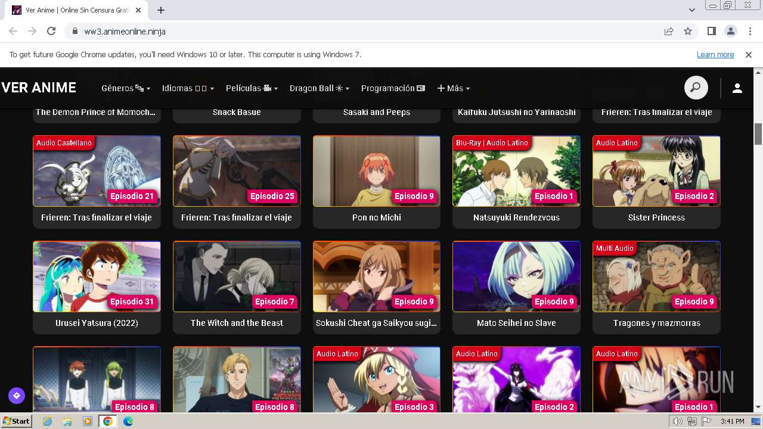Click the page vertical scrollbar thumb
The width and height of the screenshot is (763, 429).
pyautogui.click(x=758, y=133)
